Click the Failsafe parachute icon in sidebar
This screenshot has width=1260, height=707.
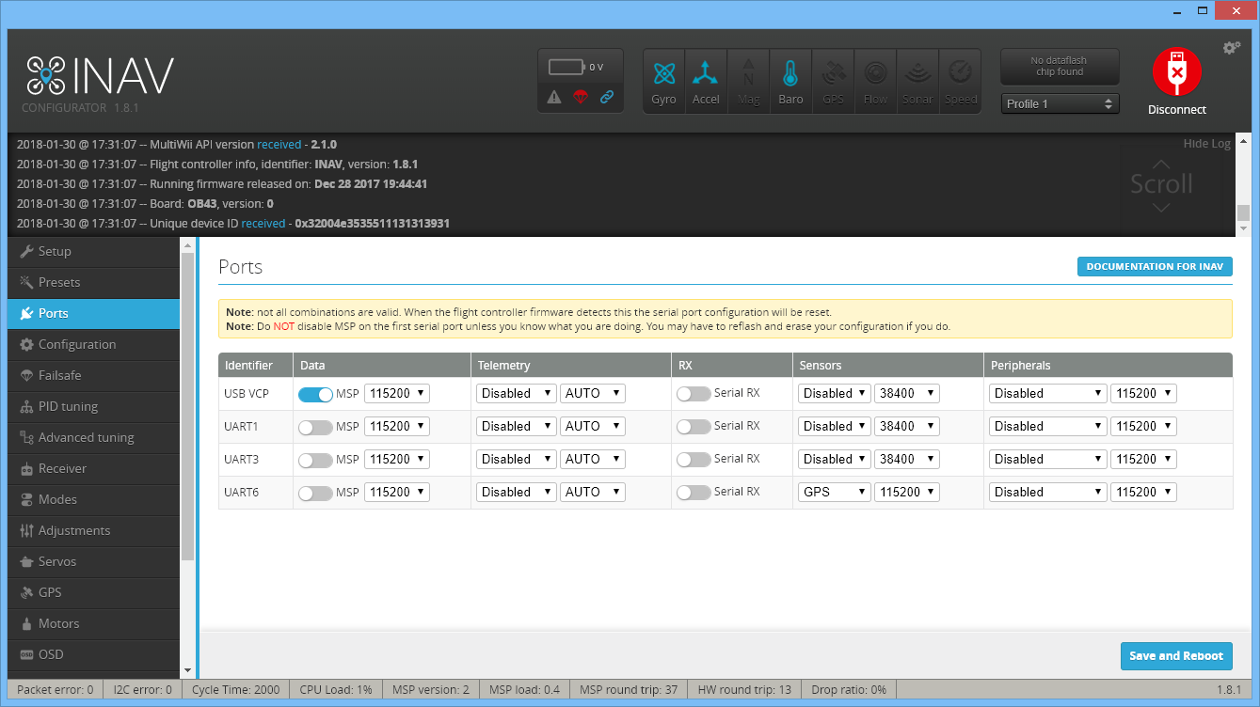click(x=26, y=375)
